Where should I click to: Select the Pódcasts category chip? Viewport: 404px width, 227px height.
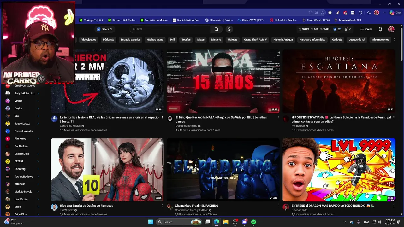point(108,40)
